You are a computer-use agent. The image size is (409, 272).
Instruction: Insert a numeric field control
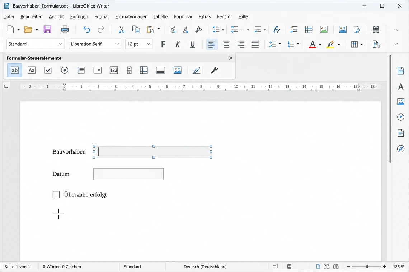click(x=114, y=70)
